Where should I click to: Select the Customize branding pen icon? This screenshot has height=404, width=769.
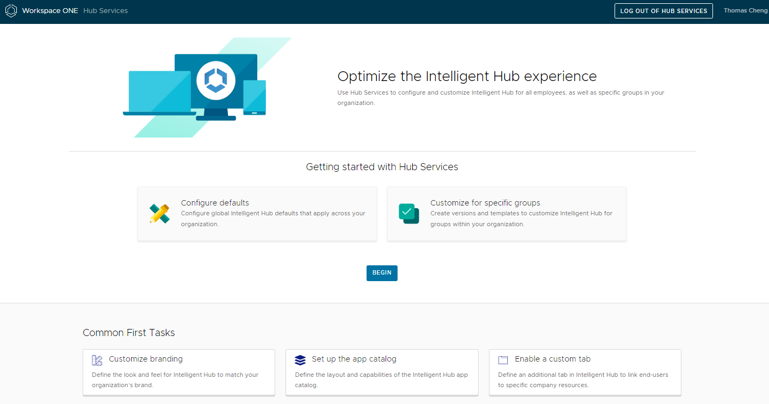(97, 359)
